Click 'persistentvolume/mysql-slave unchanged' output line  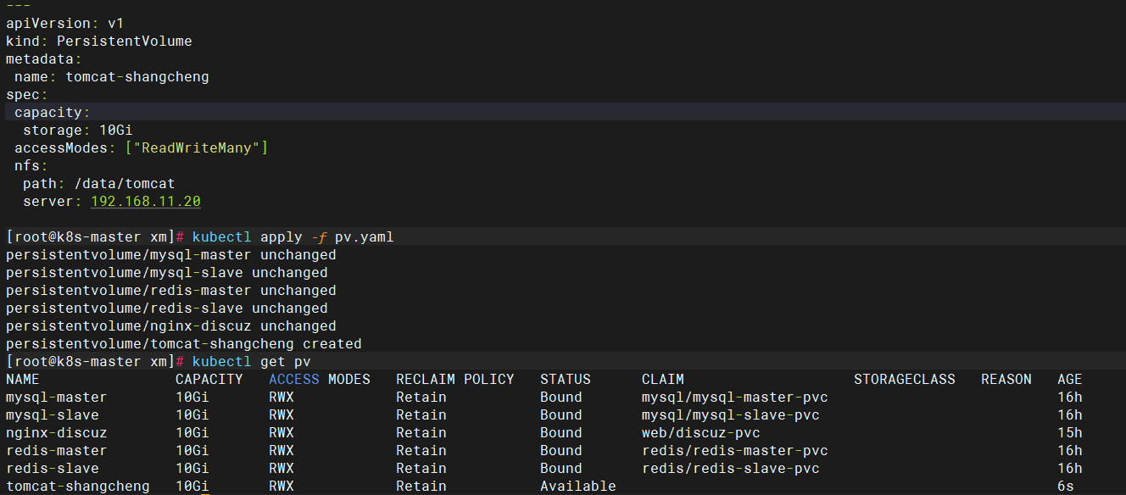tap(167, 273)
